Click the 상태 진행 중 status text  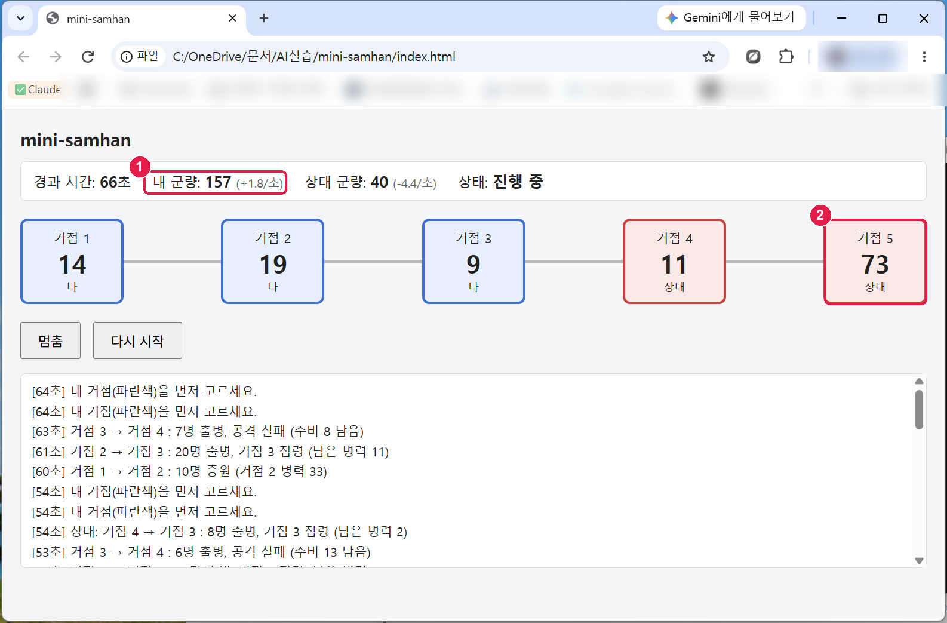click(x=500, y=182)
